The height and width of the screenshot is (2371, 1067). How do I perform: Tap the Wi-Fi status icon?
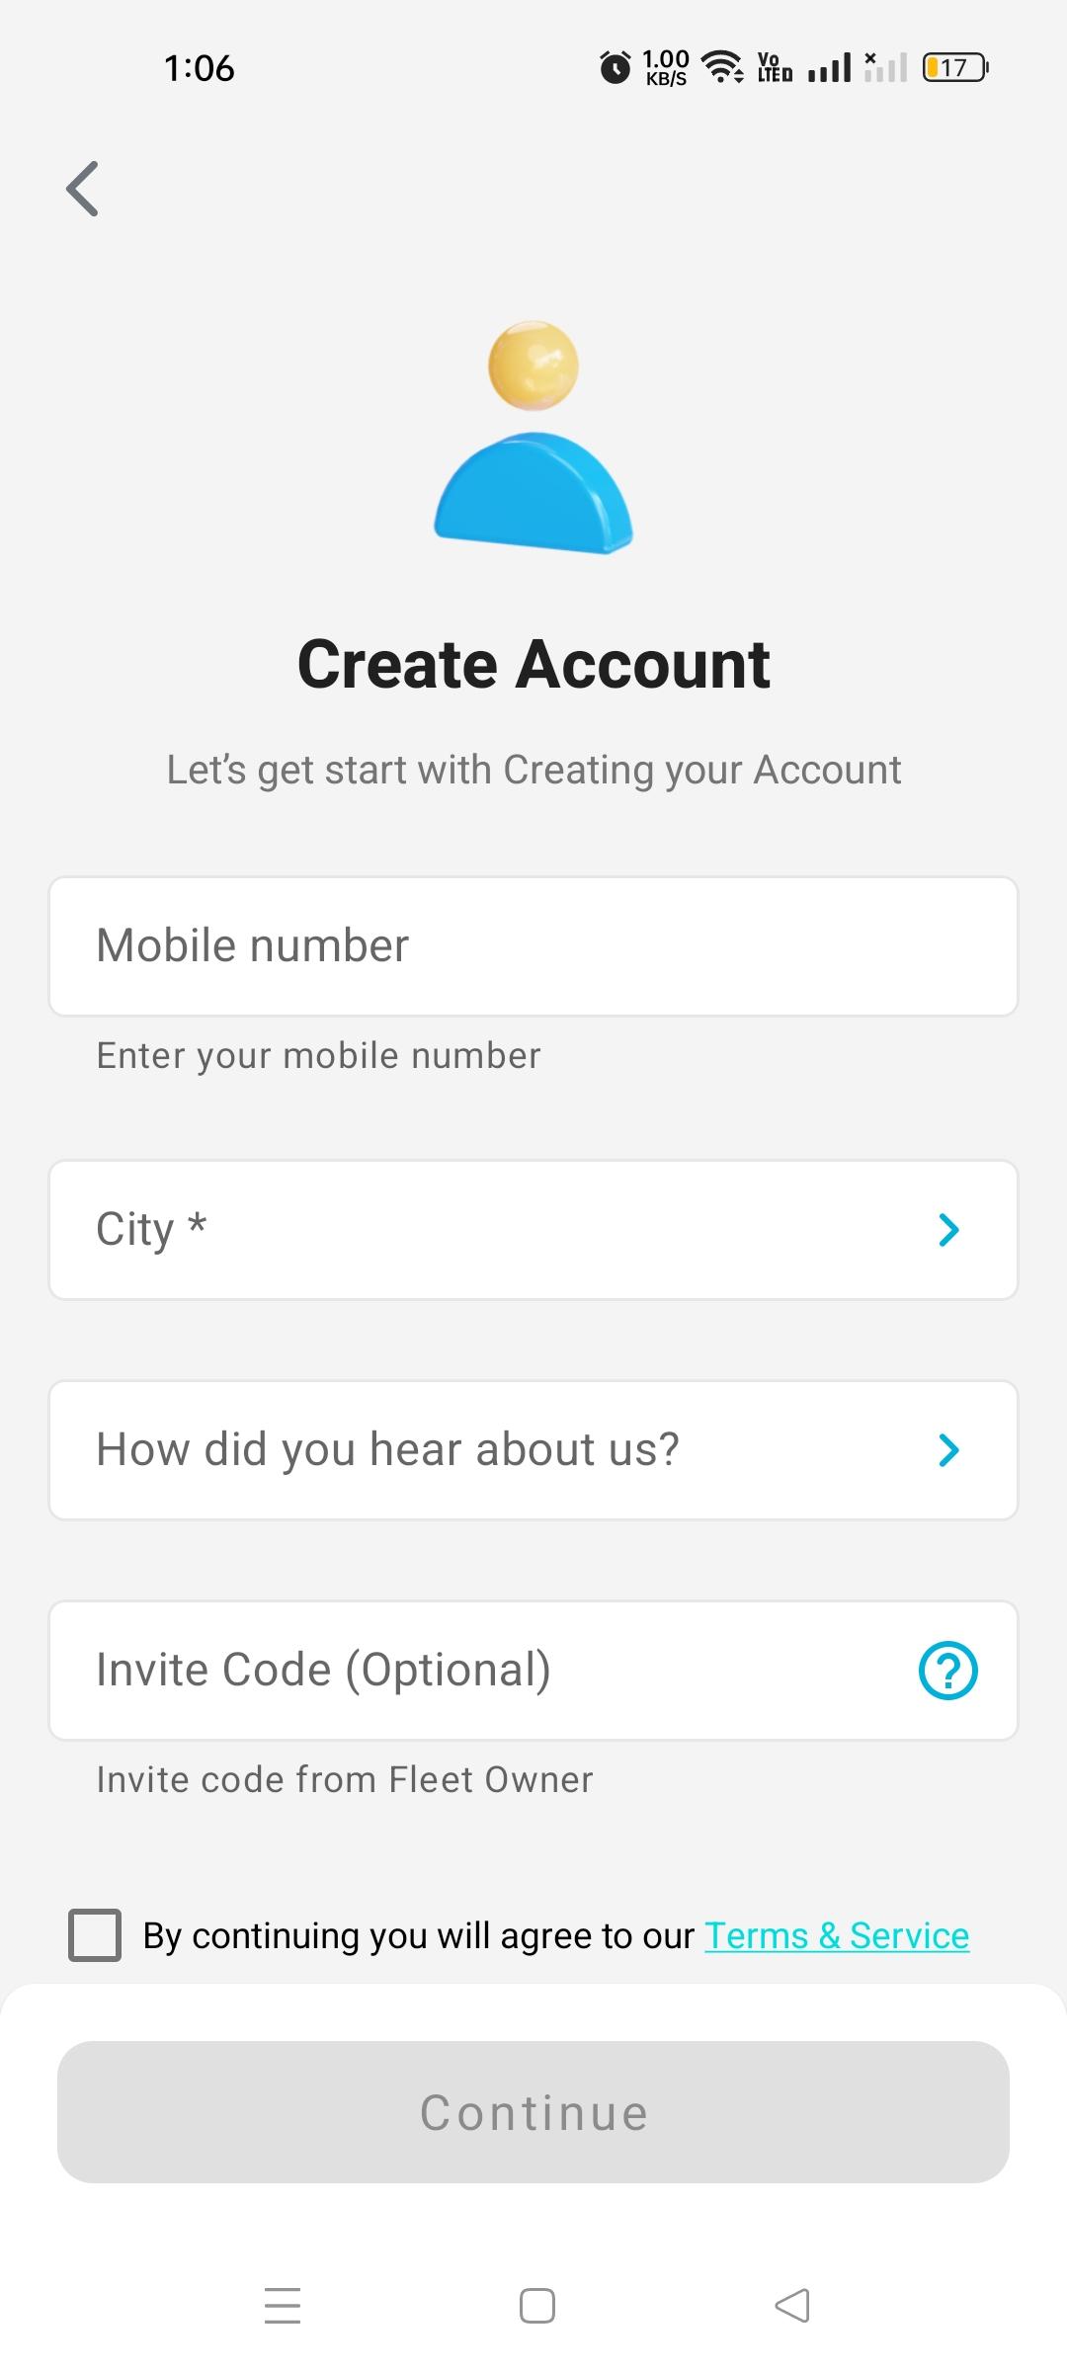[722, 67]
